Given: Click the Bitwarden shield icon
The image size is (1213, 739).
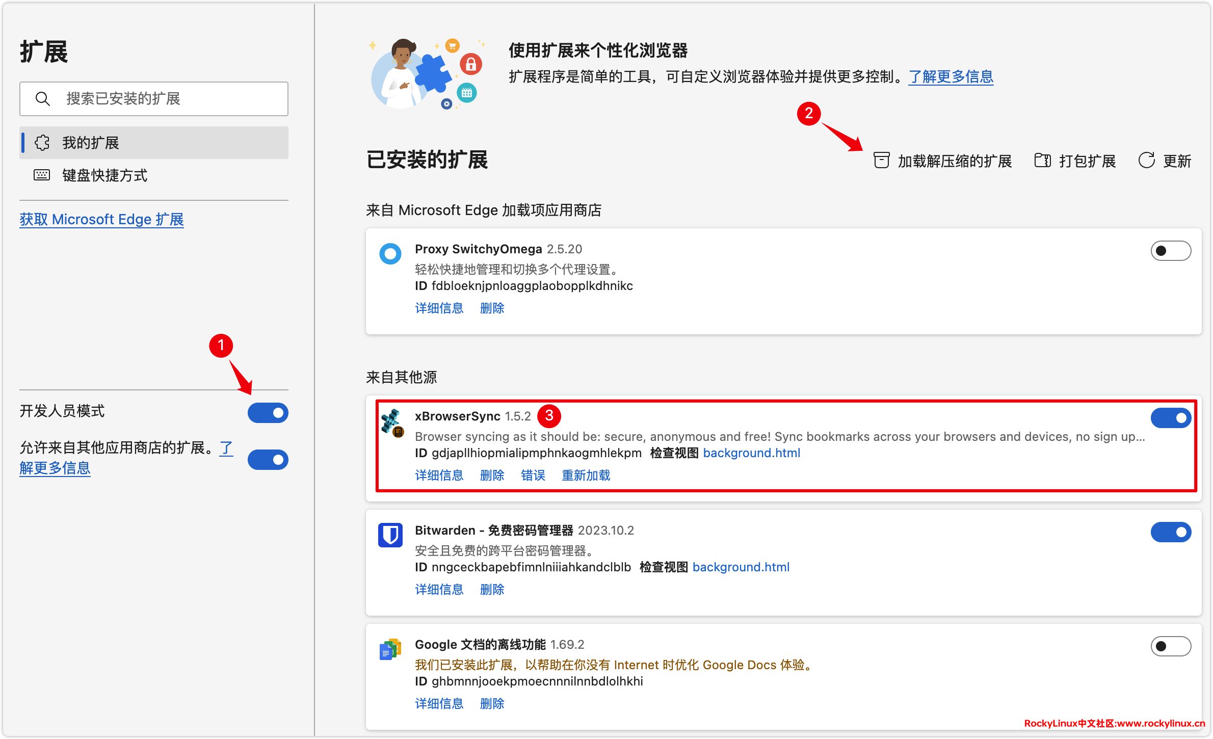Looking at the screenshot, I should [x=390, y=535].
